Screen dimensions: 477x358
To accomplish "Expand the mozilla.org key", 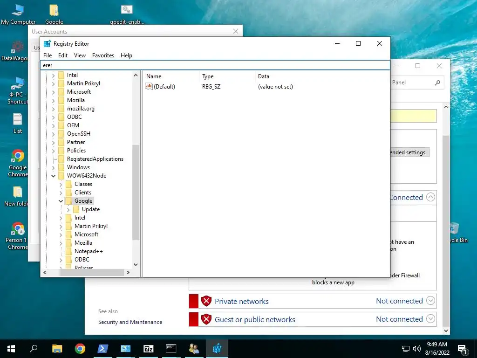I will point(53,109).
